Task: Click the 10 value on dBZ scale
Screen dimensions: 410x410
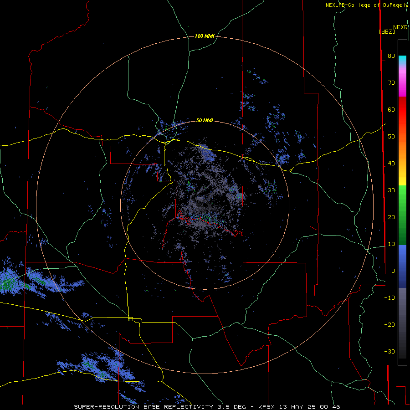Action: pyautogui.click(x=391, y=244)
